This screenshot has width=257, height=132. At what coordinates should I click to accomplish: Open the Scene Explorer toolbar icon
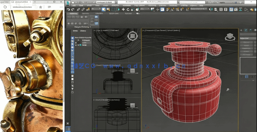[x=221, y=9]
